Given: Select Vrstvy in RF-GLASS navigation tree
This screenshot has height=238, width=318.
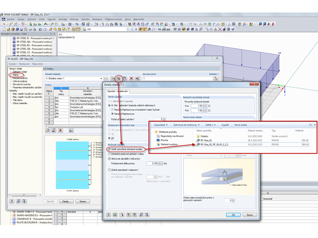Looking at the screenshot, I should [x=15, y=75].
